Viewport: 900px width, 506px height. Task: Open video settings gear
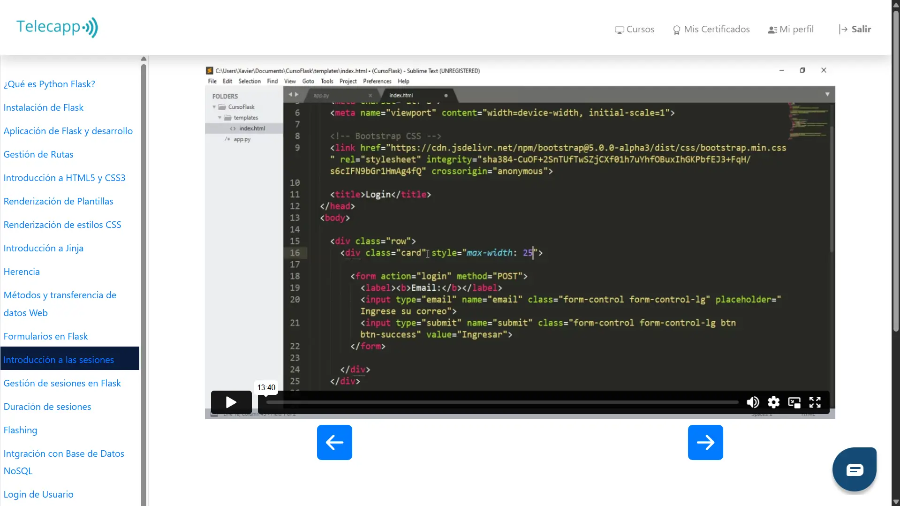773,402
